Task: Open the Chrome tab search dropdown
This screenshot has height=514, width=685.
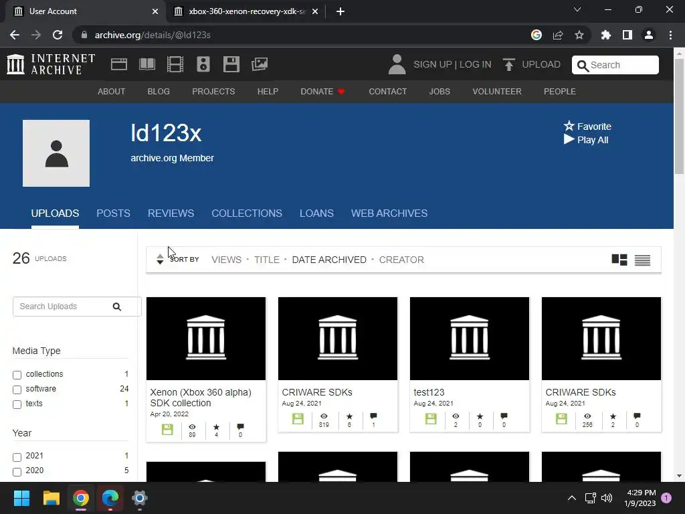Action: [x=577, y=9]
